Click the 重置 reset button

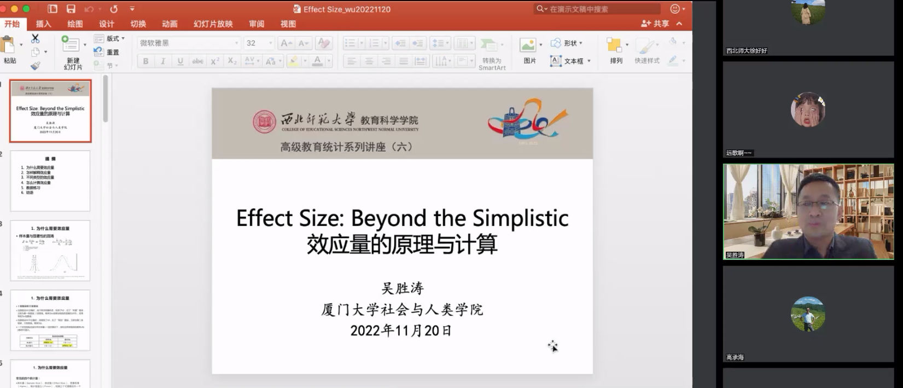pyautogui.click(x=107, y=52)
